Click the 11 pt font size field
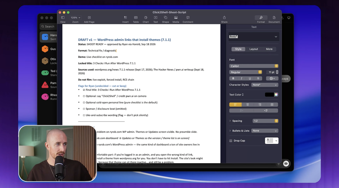 271,72
